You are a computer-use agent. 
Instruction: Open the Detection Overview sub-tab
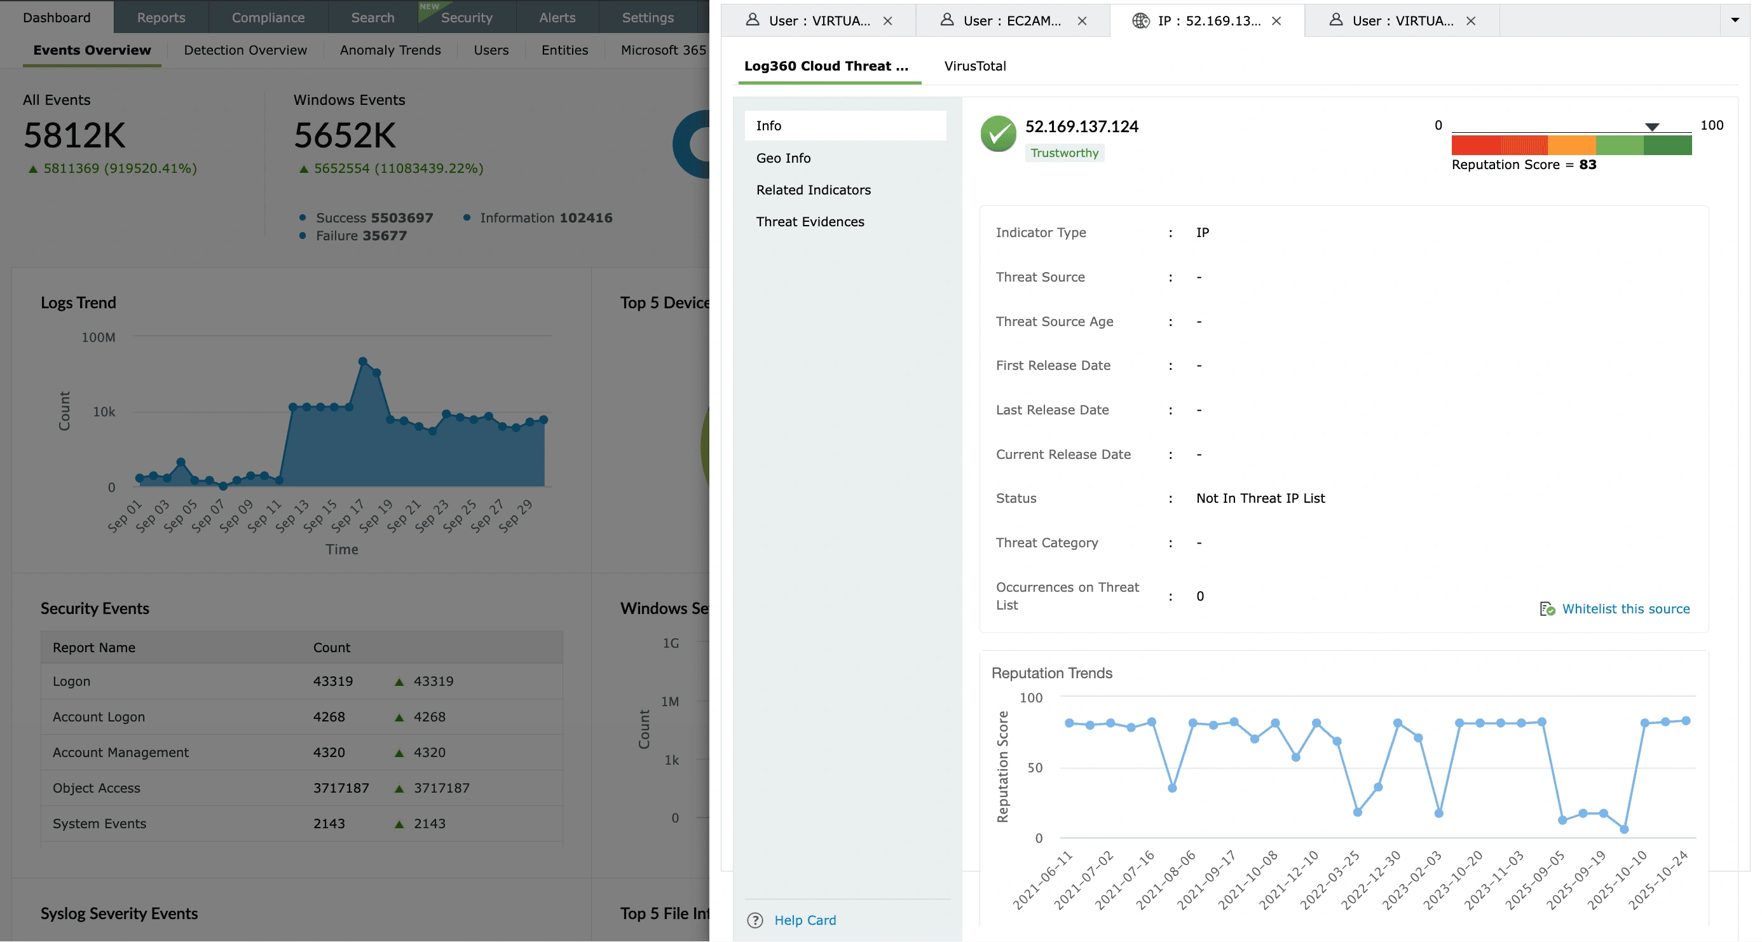click(245, 50)
